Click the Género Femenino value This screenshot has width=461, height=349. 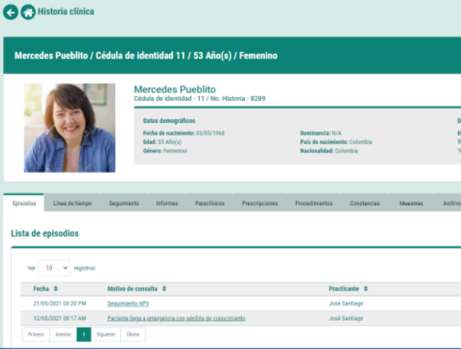coord(175,151)
